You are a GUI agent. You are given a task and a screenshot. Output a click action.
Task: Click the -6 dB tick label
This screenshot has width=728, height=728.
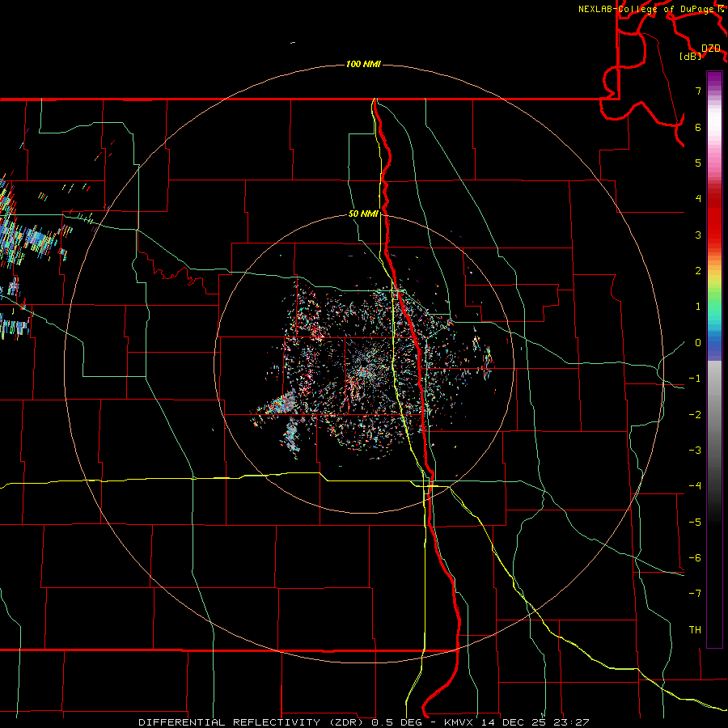[695, 558]
